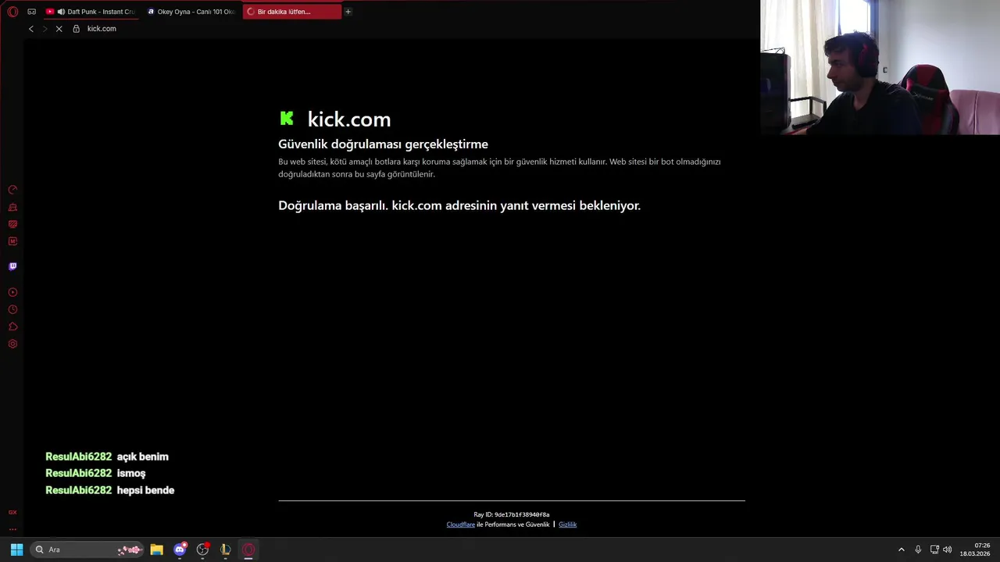Open Settings gear icon in sidebar
This screenshot has width=1000, height=562.
point(12,343)
